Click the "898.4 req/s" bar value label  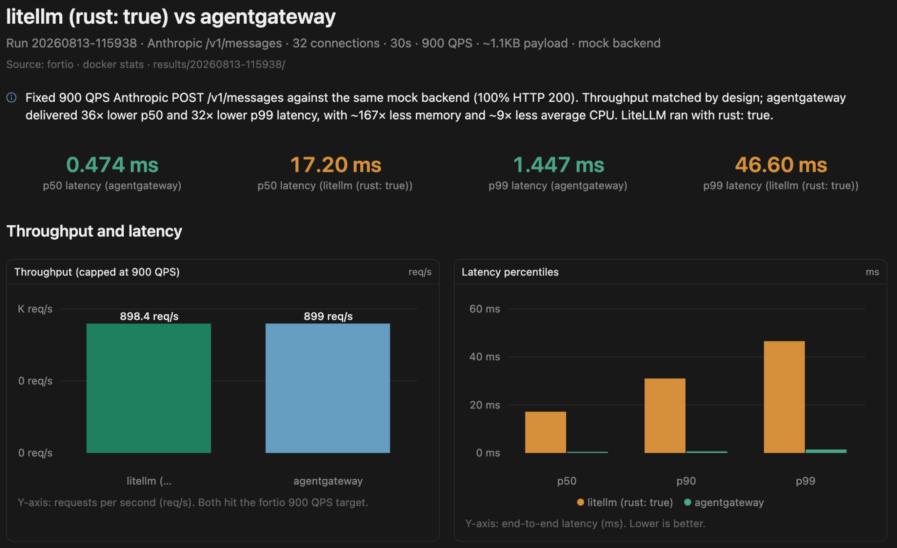149,316
